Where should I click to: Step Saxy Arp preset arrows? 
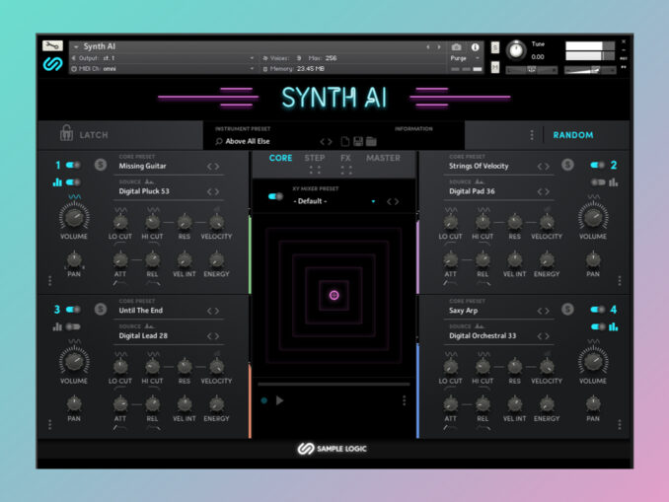(543, 311)
